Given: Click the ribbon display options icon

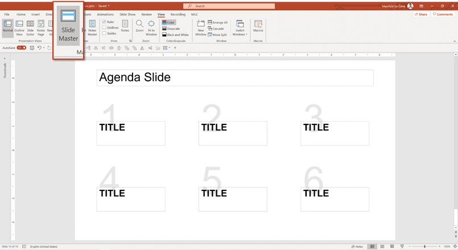Looking at the screenshot, I should [x=421, y=6].
